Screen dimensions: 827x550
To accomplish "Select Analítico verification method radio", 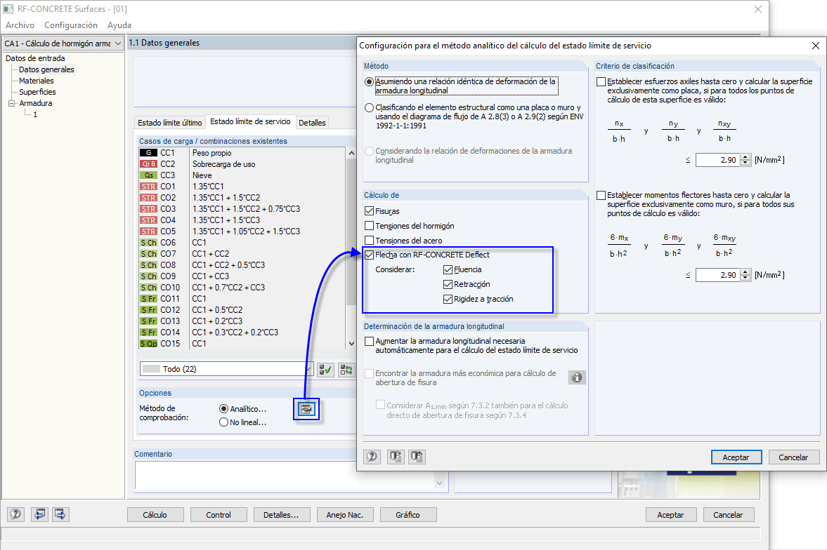I will [x=223, y=409].
